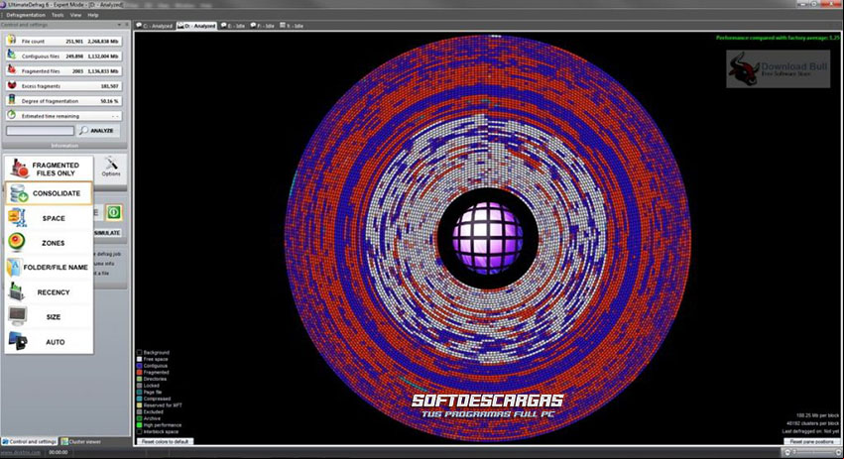Open the View menu
This screenshot has height=459, width=844.
coord(76,15)
